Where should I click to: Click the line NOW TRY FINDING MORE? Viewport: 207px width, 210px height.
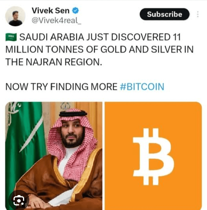pyautogui.click(x=62, y=87)
